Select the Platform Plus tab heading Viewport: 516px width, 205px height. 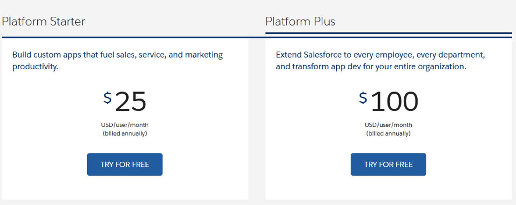pos(300,21)
